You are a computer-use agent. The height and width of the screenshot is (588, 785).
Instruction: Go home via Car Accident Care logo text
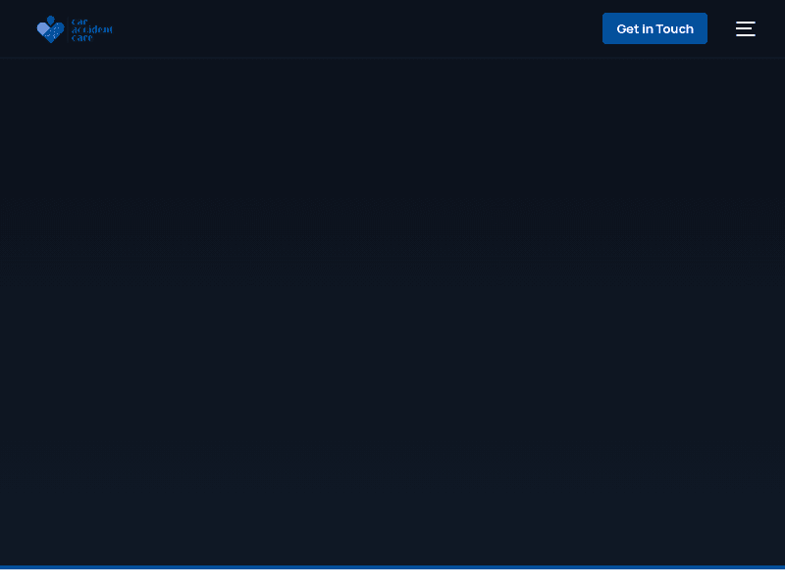[x=92, y=29]
